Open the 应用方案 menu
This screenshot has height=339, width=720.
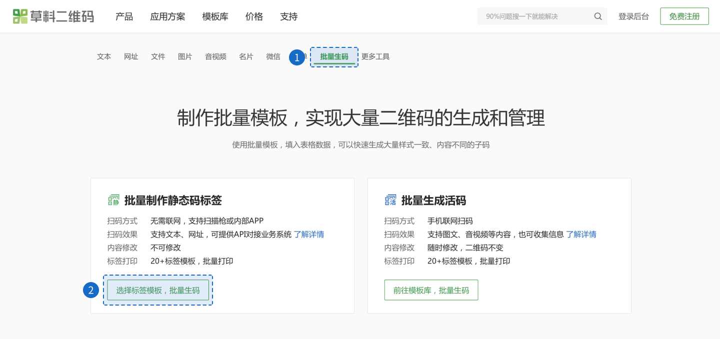pos(167,16)
